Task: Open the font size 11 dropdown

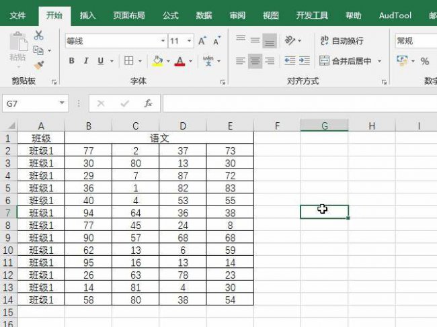Action: pos(189,41)
